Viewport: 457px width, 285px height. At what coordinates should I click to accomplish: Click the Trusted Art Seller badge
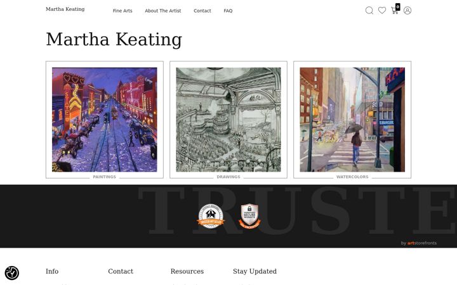pos(211,216)
